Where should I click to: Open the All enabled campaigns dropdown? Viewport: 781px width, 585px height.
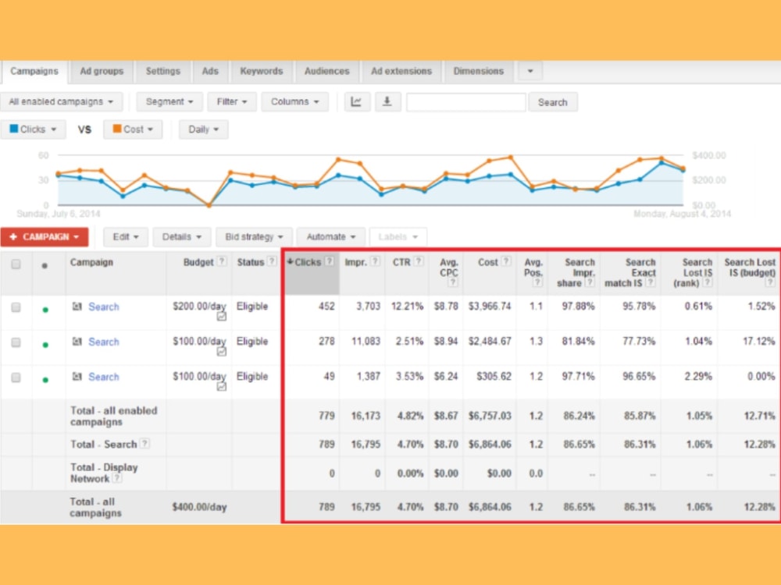click(61, 102)
